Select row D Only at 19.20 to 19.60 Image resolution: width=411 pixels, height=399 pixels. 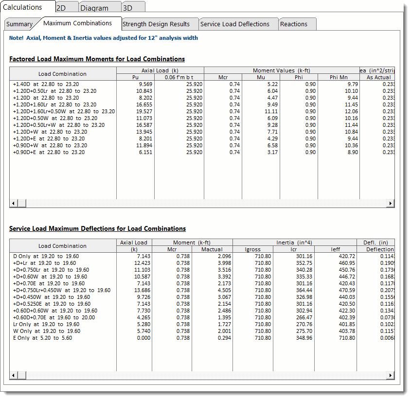click(202, 256)
